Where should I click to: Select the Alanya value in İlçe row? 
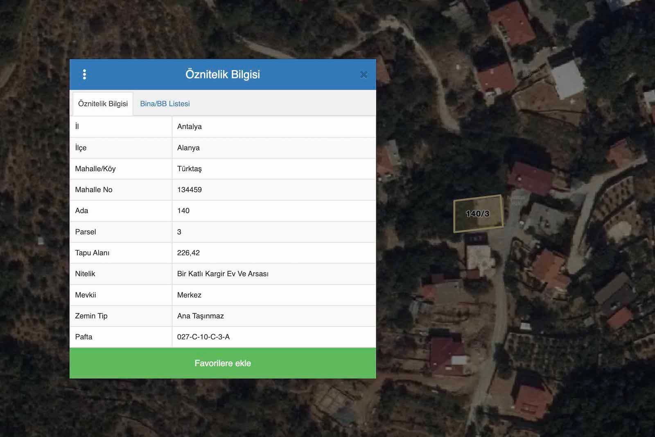(188, 148)
